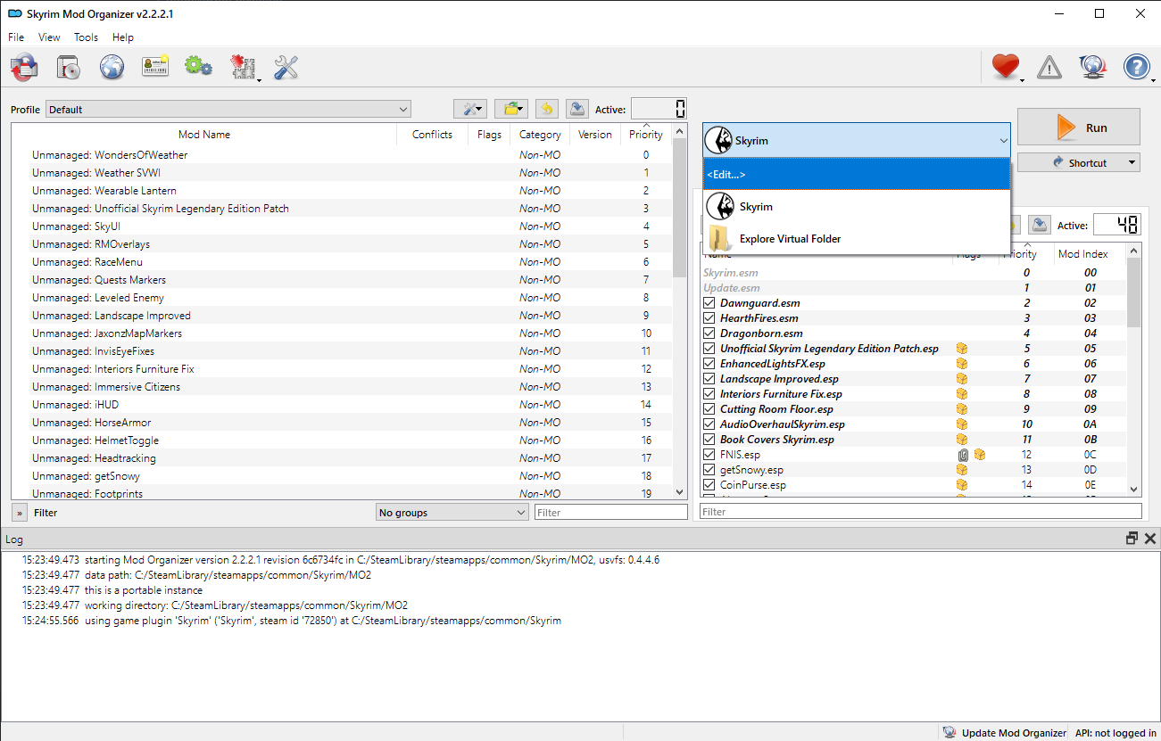Click the Category column header
1161x741 pixels.
(x=540, y=135)
